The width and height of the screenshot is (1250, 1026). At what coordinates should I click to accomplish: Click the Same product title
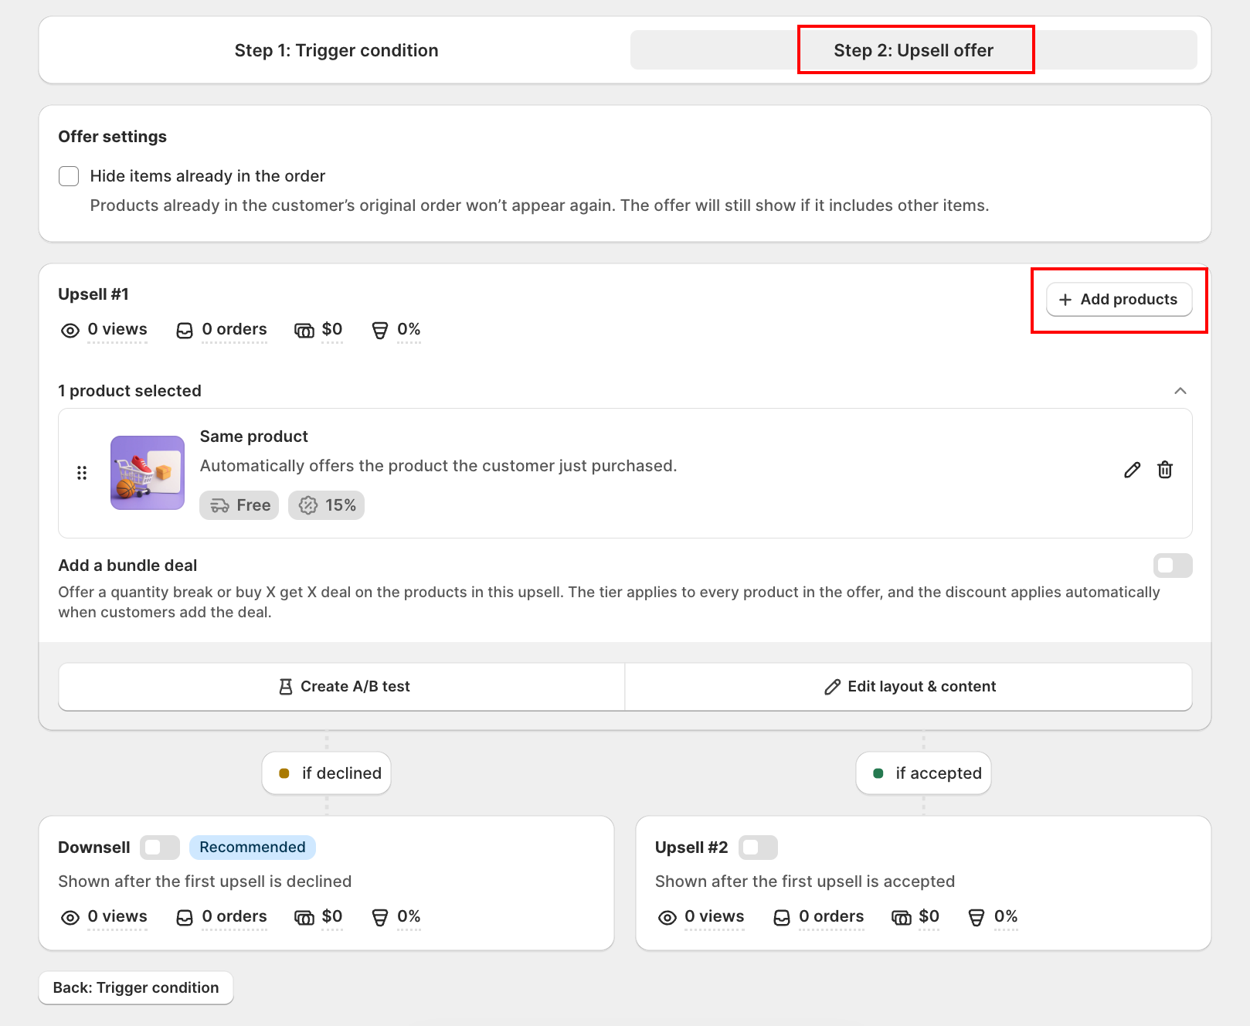tap(254, 437)
